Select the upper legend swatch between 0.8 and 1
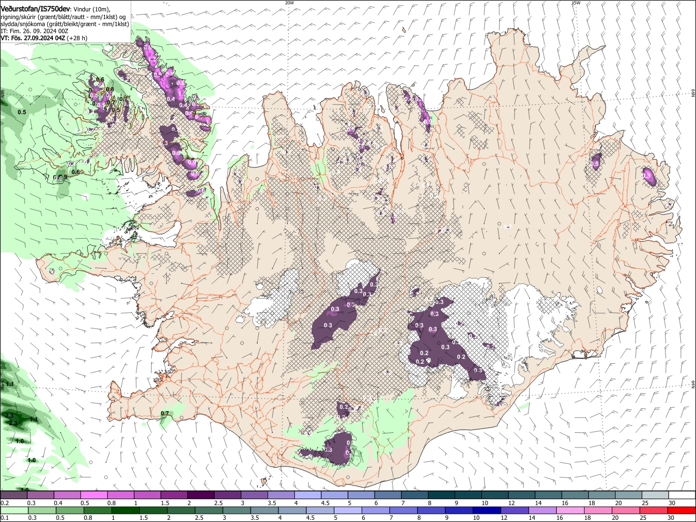Viewport: 696px width, 522px height. pyautogui.click(x=120, y=495)
